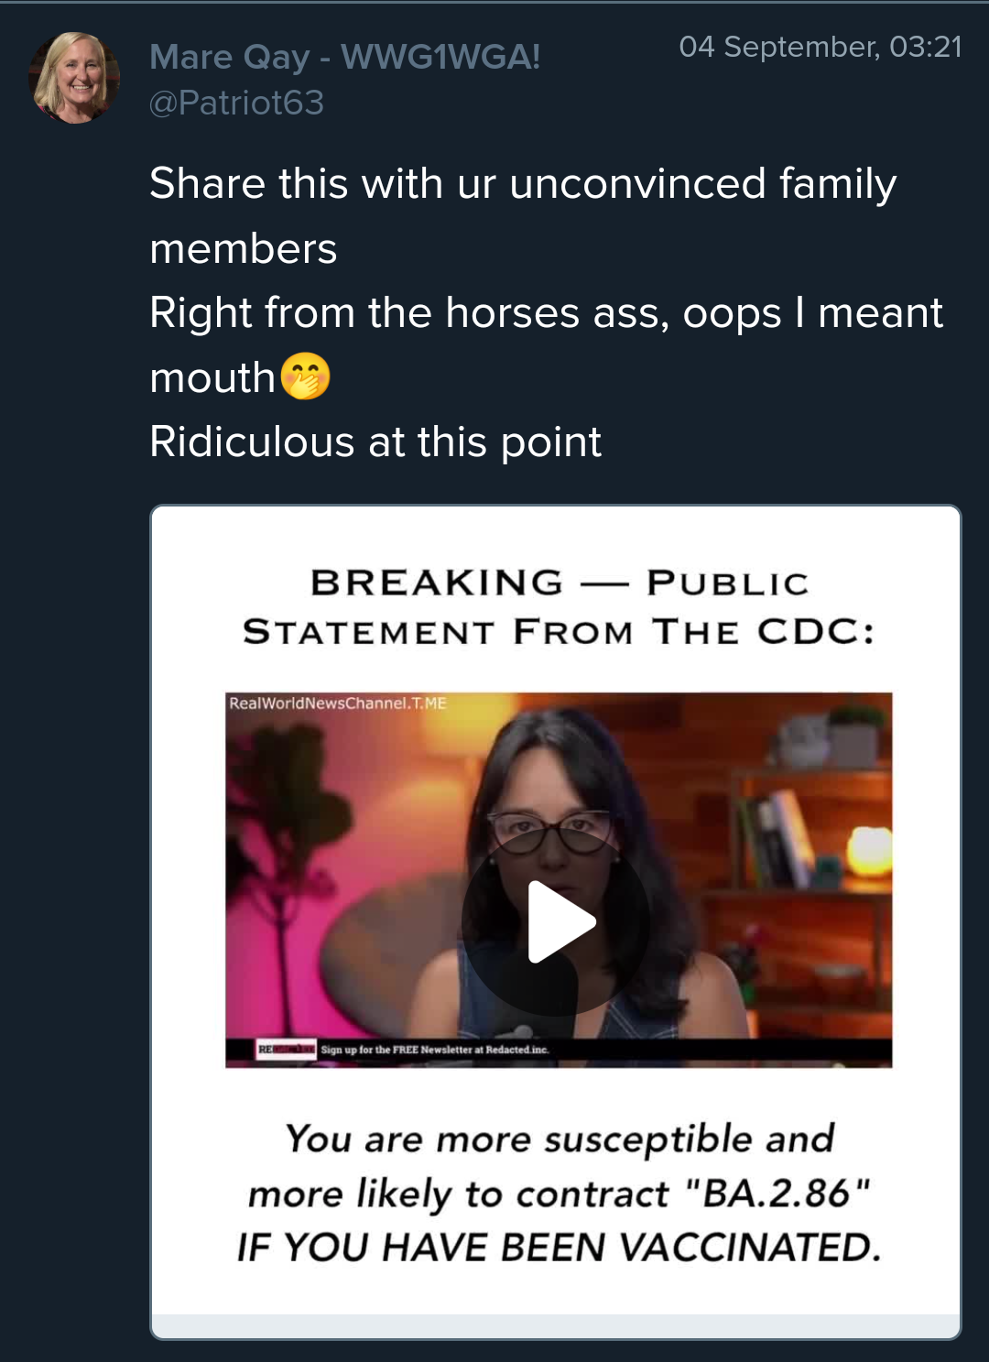The image size is (989, 1362).
Task: Click "You are more susceptible and" caption line
Action: (x=560, y=1139)
